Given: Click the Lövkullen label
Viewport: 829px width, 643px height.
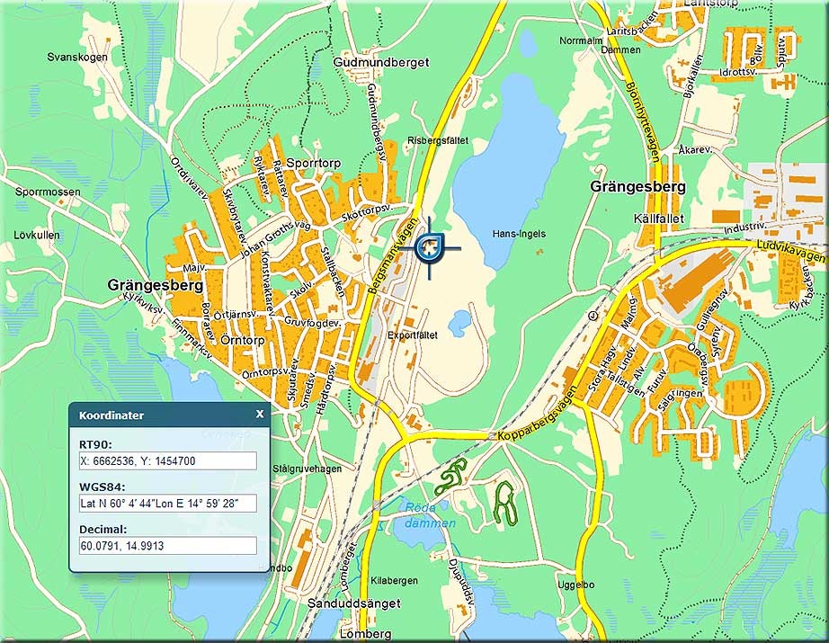Looking at the screenshot, I should tap(37, 236).
